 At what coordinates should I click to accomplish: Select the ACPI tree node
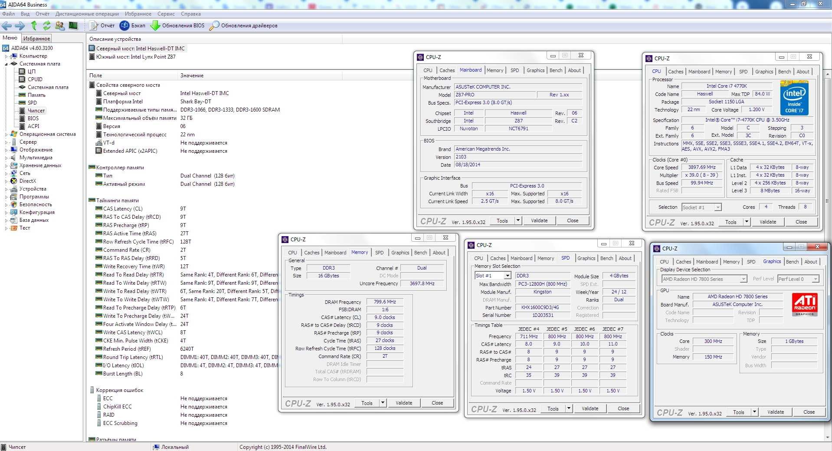pyautogui.click(x=33, y=126)
